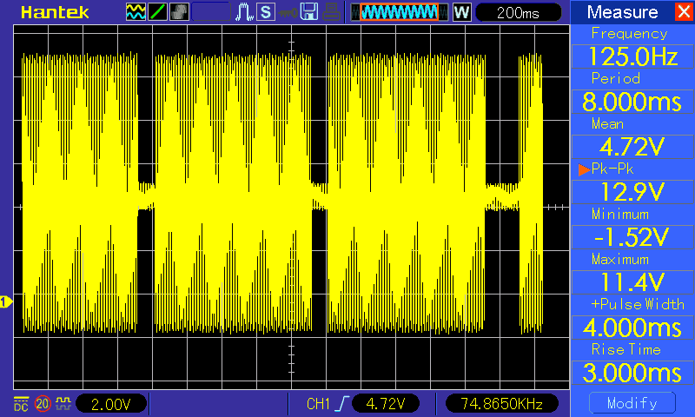Click the 200ms timebase readout
This screenshot has height=417, width=695.
point(518,12)
